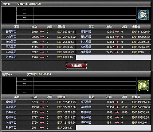
Task: Click EXP 192986.51 value
Action: 141,37
